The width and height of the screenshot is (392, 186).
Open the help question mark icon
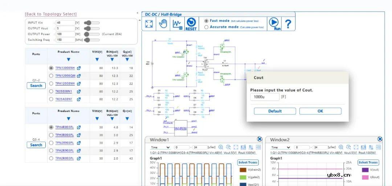[x=288, y=24]
